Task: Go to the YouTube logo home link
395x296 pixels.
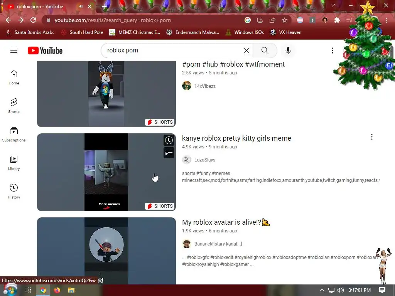Action: (45, 50)
